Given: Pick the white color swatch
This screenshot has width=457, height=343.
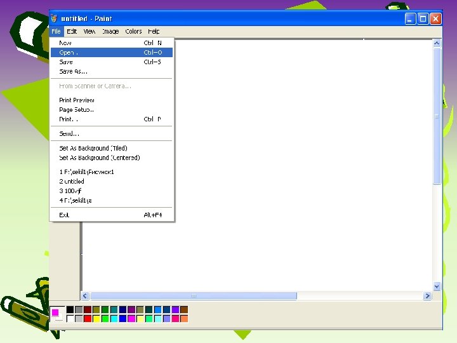Looking at the screenshot, I should pyautogui.click(x=70, y=318).
